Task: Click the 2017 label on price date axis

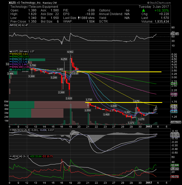Action: 149,127
